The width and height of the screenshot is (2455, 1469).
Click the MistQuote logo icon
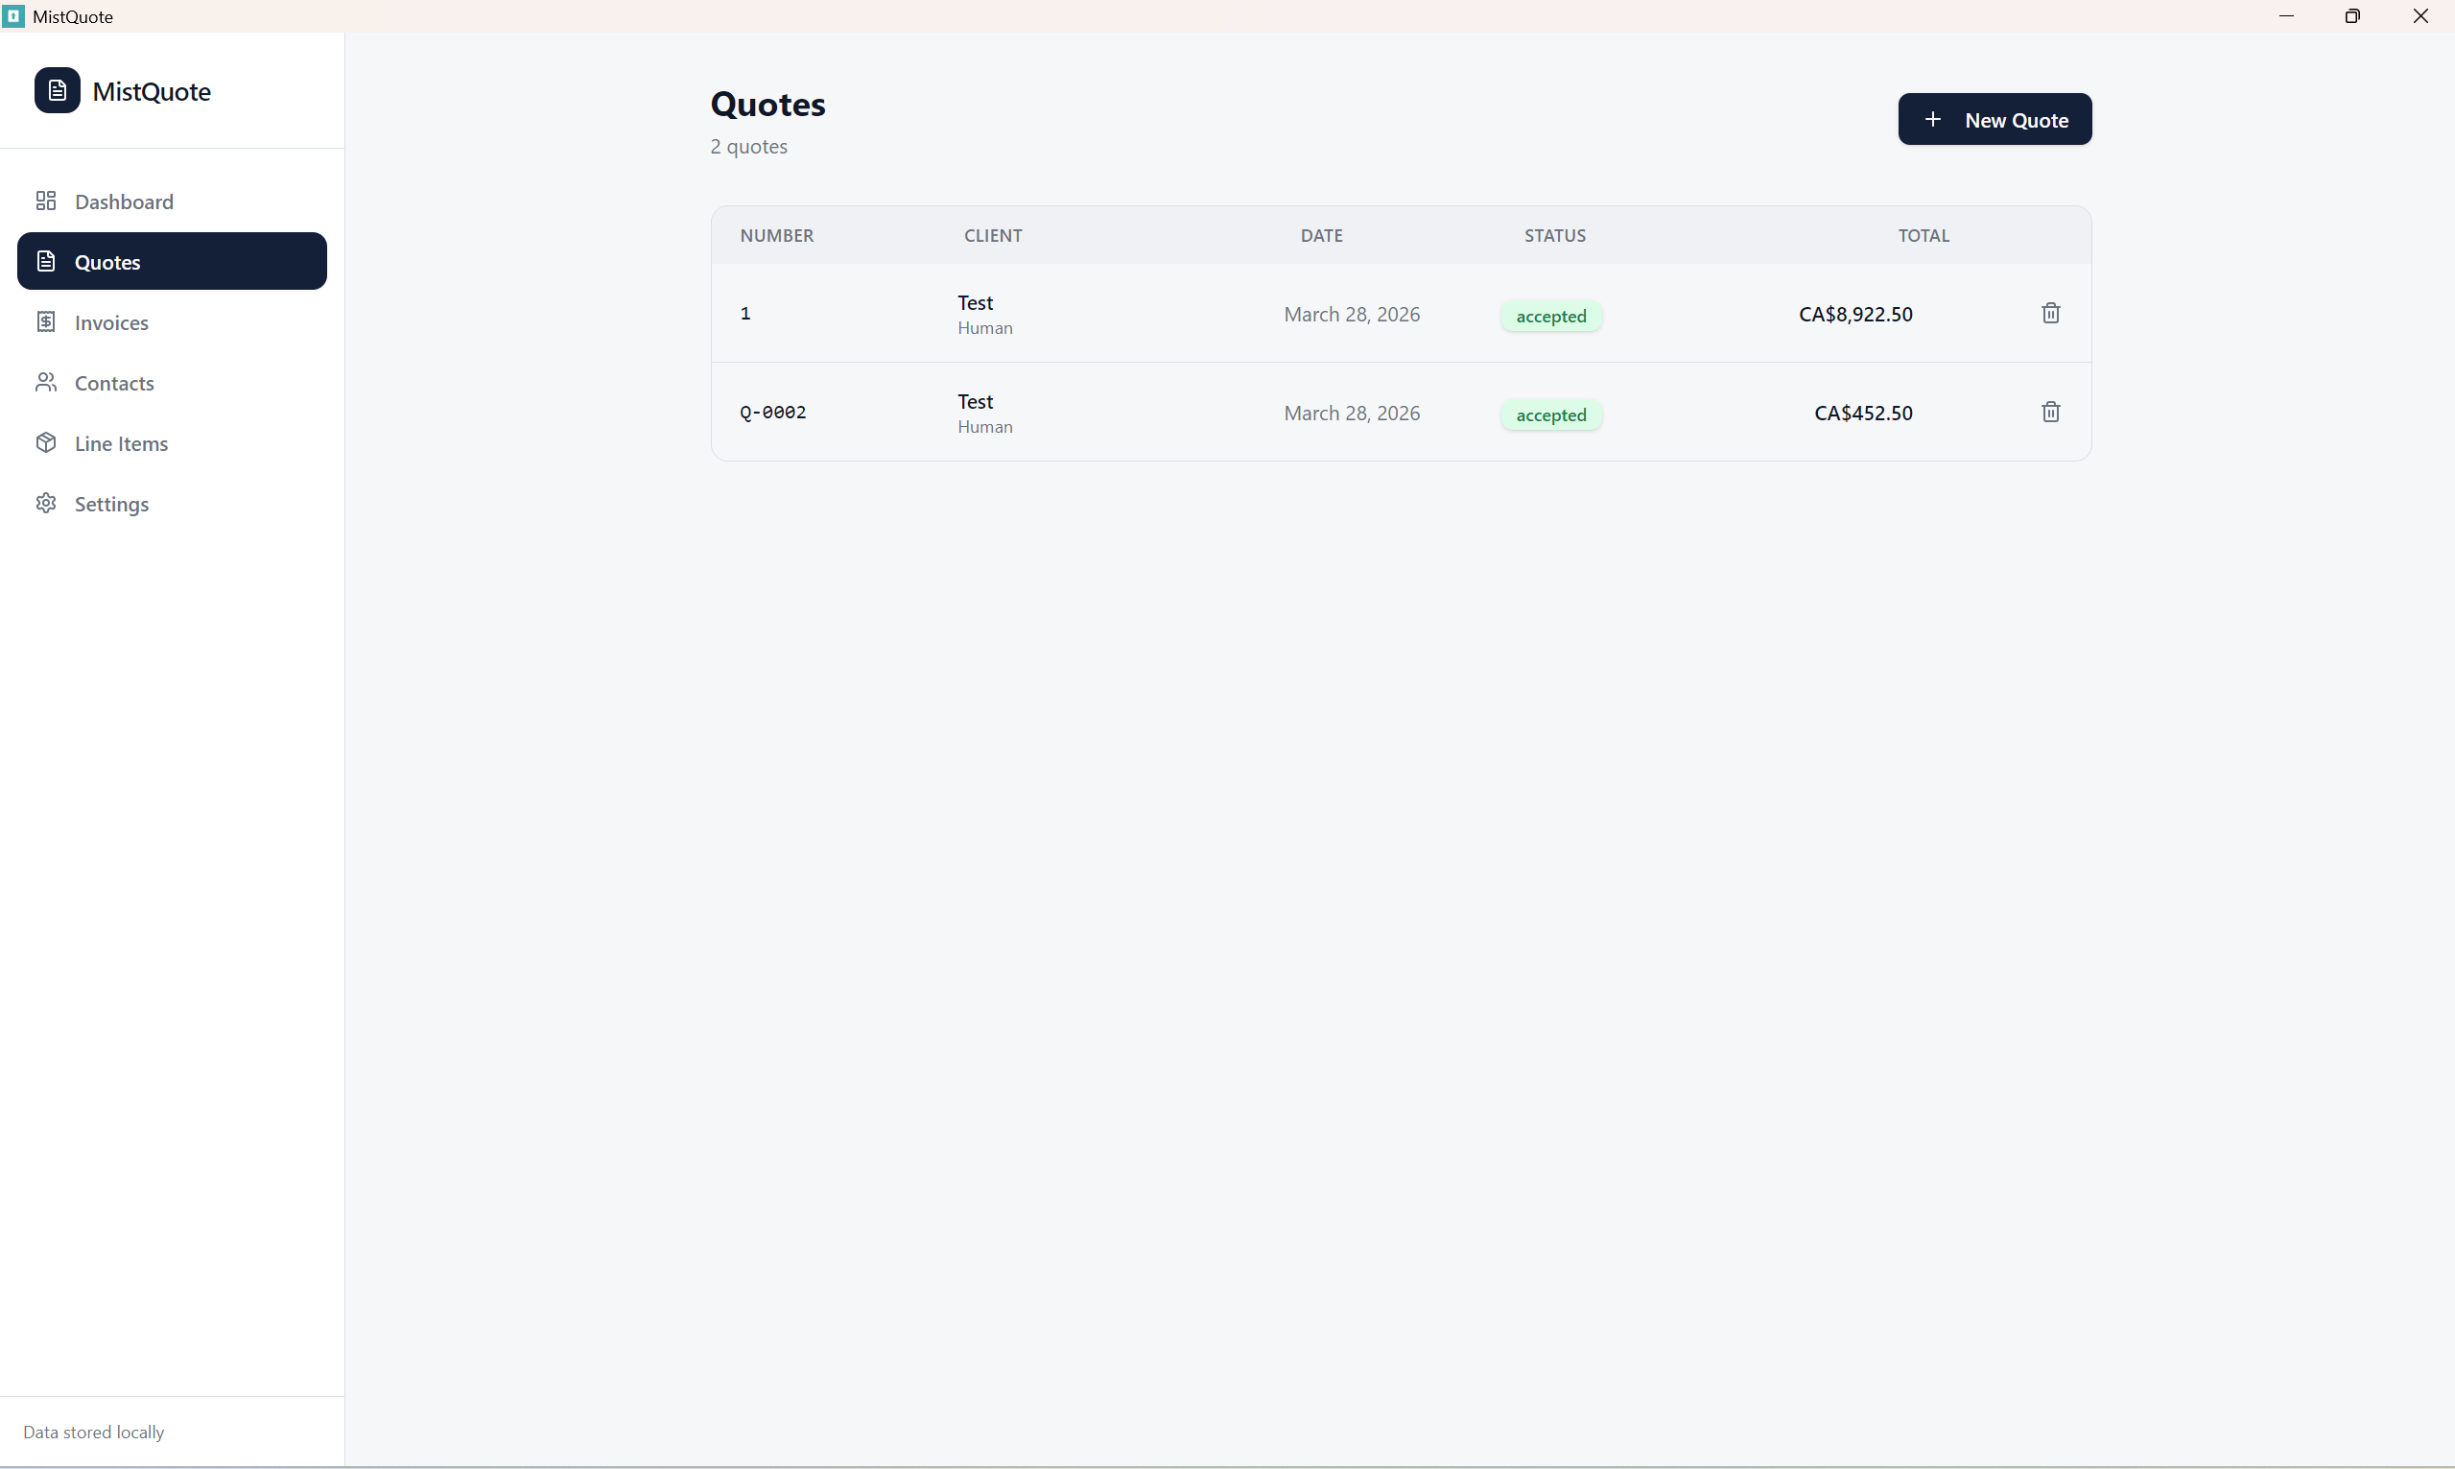click(58, 90)
